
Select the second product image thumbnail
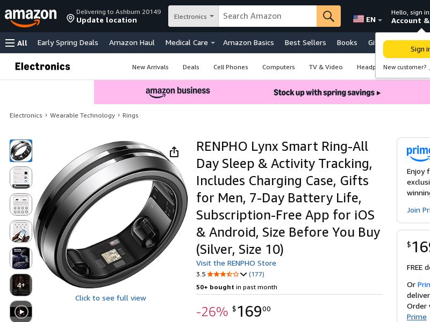pos(21,178)
